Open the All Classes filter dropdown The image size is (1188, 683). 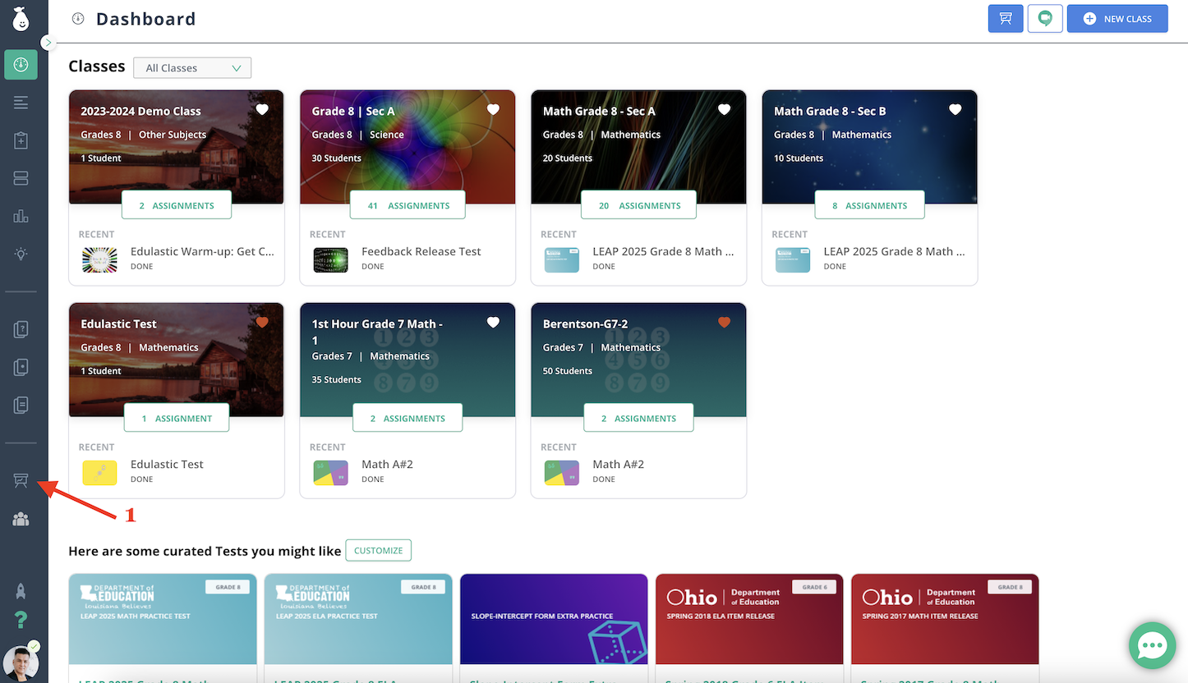click(x=192, y=68)
